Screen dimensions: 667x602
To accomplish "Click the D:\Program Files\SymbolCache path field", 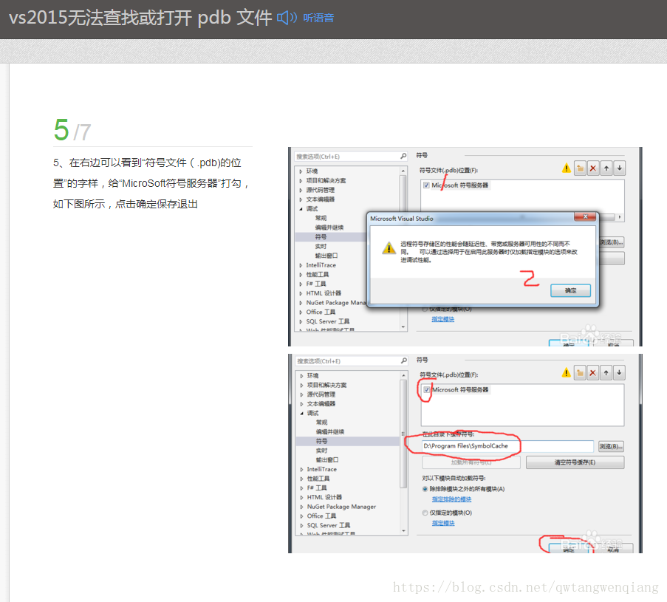I will coord(508,446).
